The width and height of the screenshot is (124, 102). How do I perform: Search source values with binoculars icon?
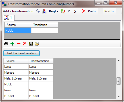click(6, 44)
